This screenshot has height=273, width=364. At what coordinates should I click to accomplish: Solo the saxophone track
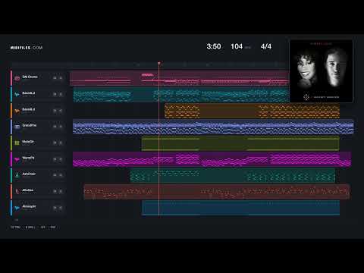(61, 191)
